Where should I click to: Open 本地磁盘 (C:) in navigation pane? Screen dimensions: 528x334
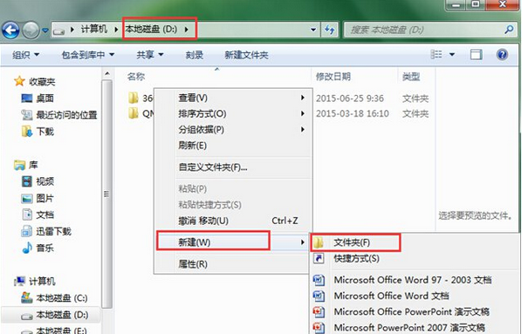tap(54, 298)
